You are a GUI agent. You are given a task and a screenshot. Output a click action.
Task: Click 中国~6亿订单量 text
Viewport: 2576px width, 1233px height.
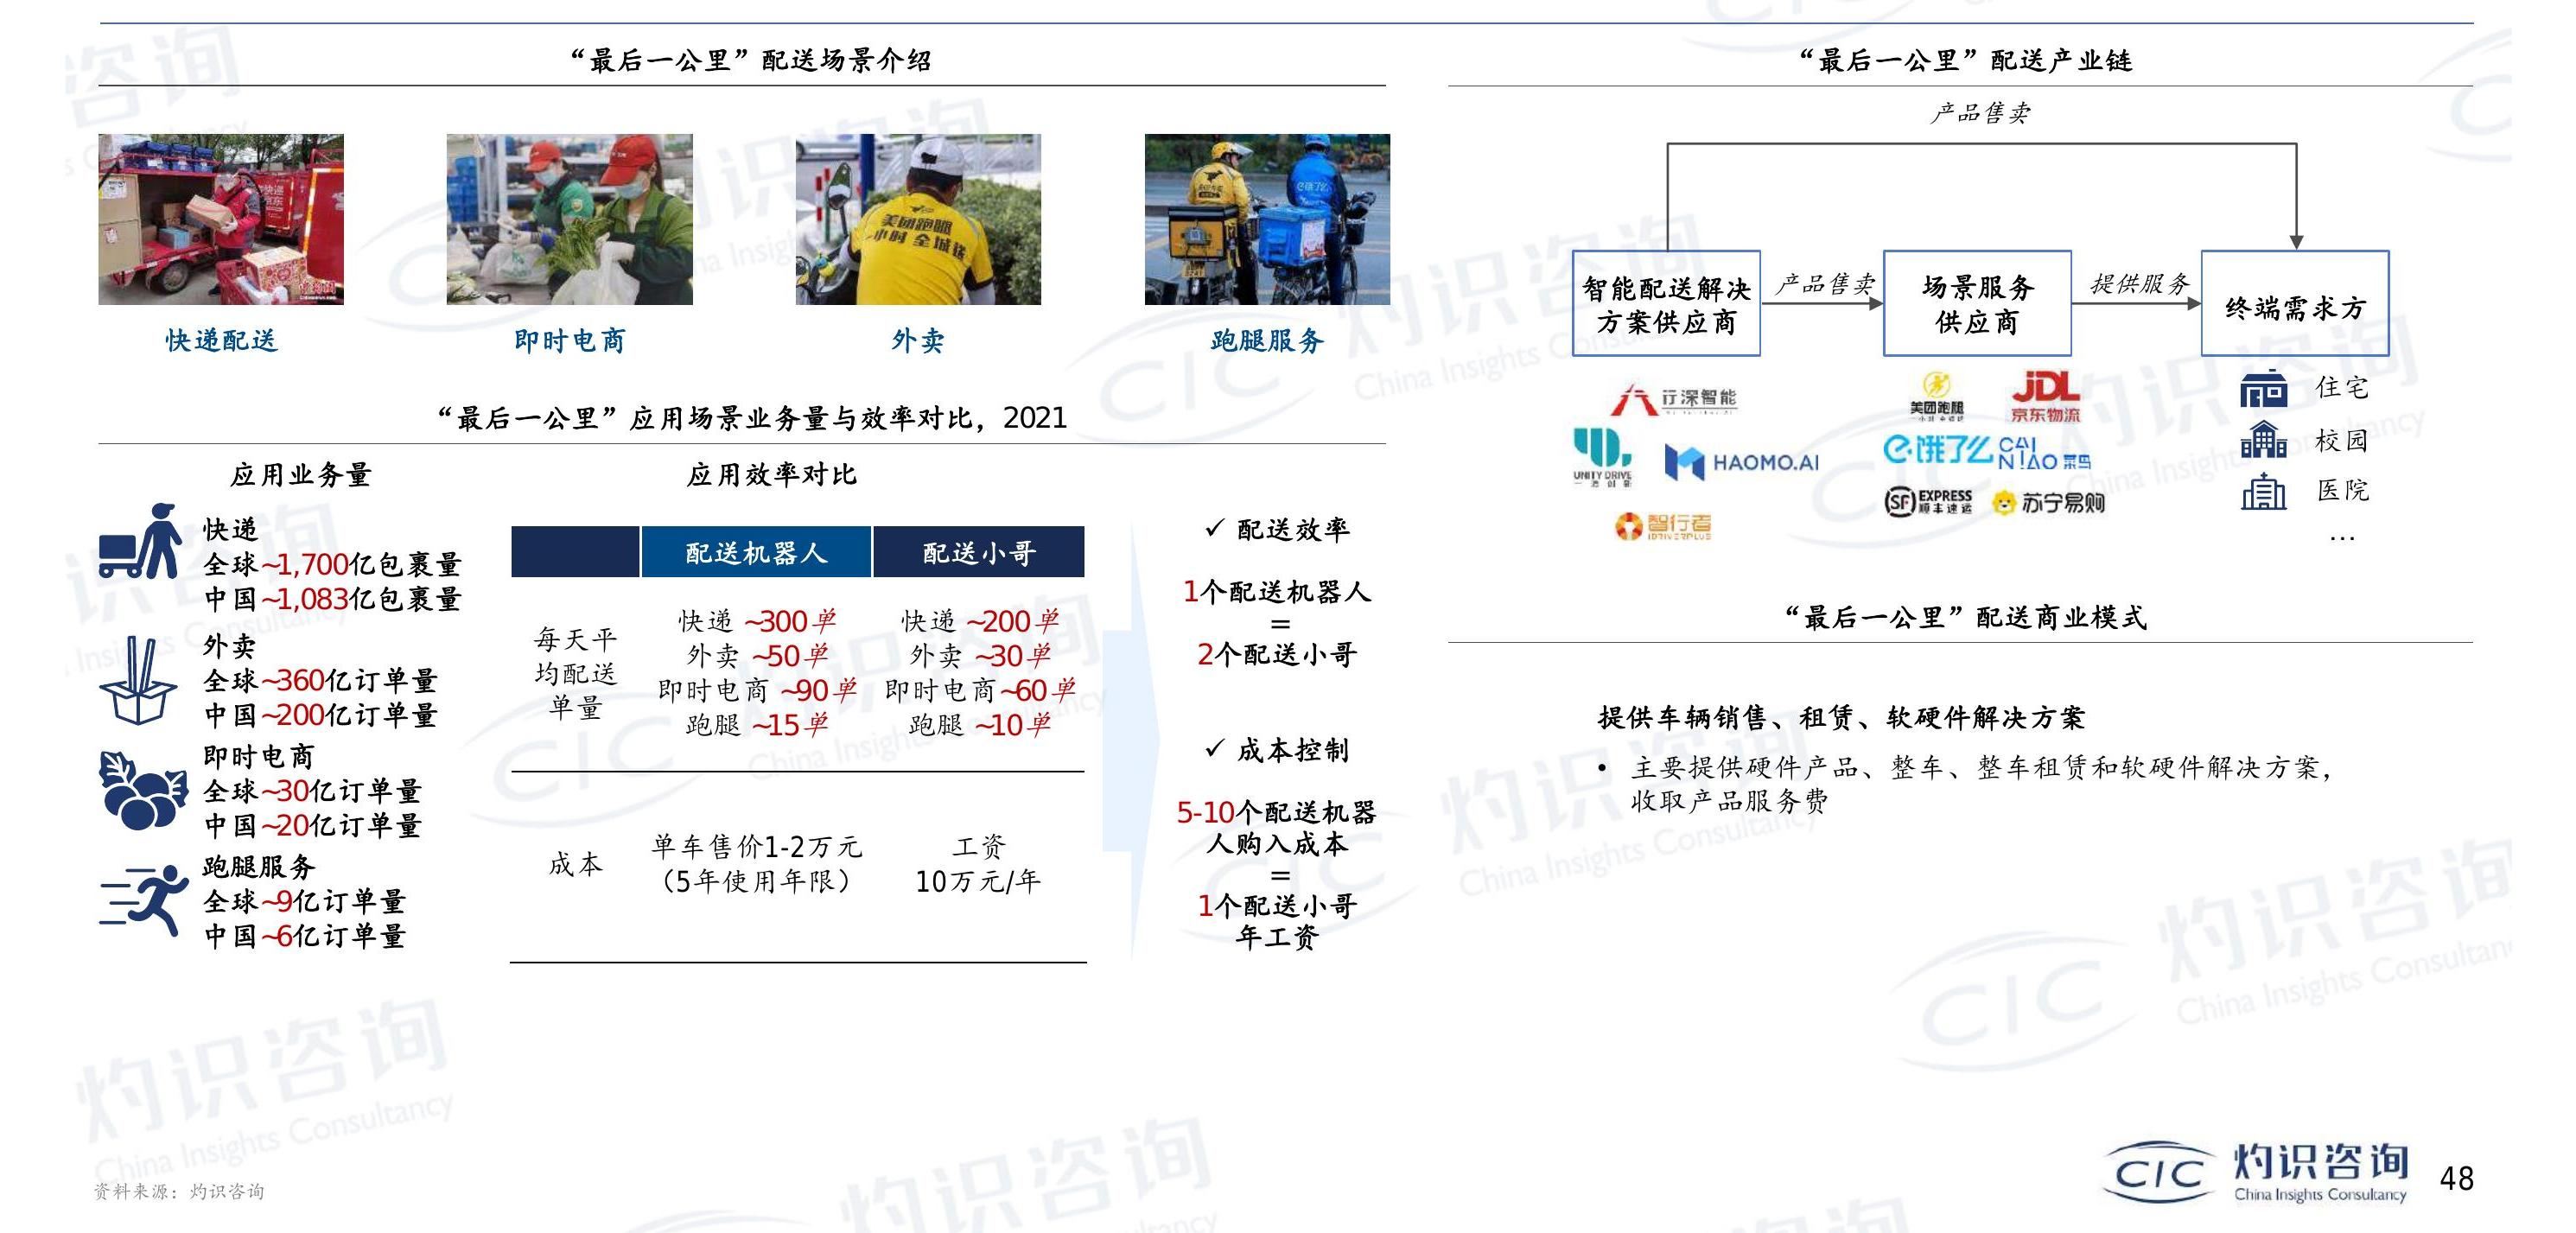pos(304,936)
